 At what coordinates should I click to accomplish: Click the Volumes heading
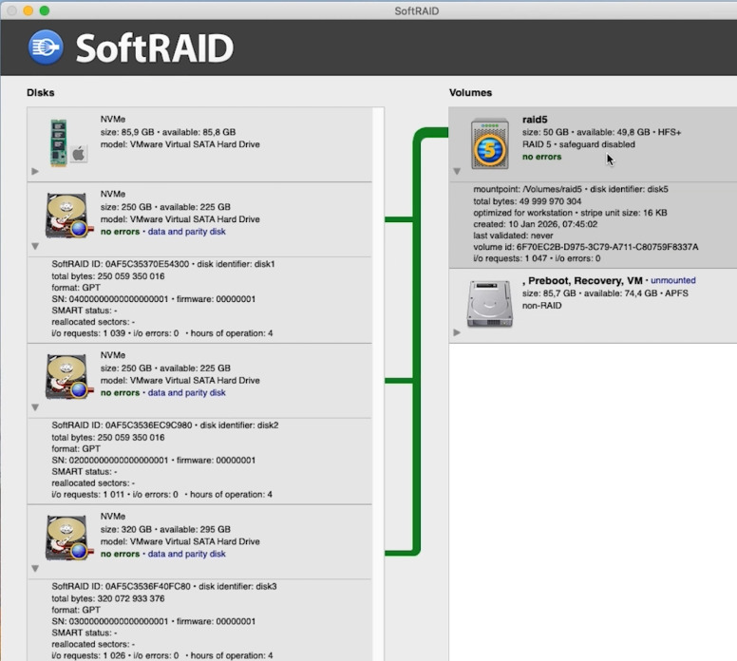pyautogui.click(x=470, y=93)
